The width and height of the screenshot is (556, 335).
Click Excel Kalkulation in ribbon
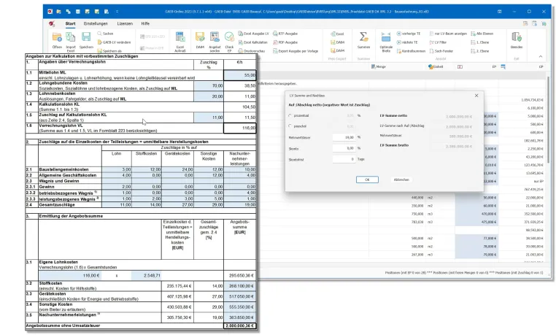coord(252,42)
